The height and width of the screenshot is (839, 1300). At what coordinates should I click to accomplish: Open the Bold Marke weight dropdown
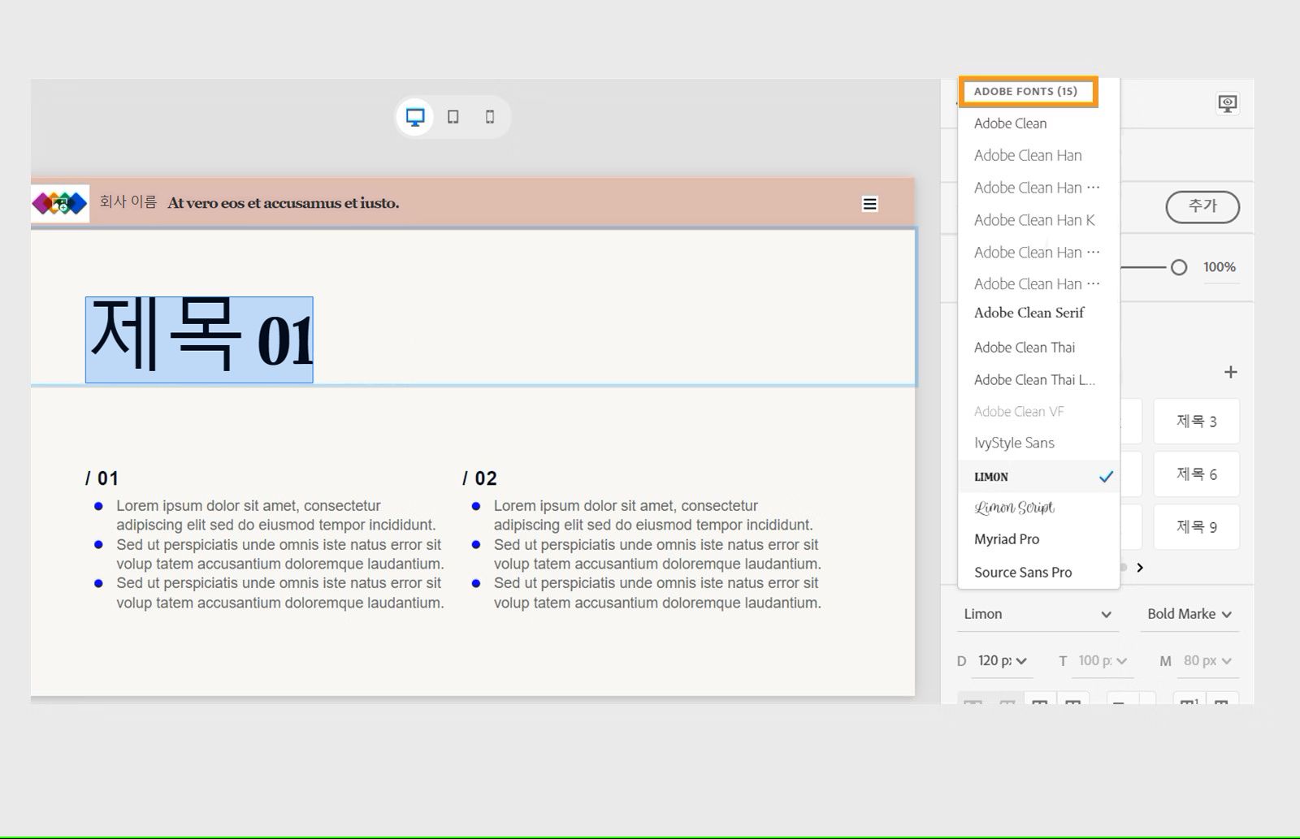1189,614
